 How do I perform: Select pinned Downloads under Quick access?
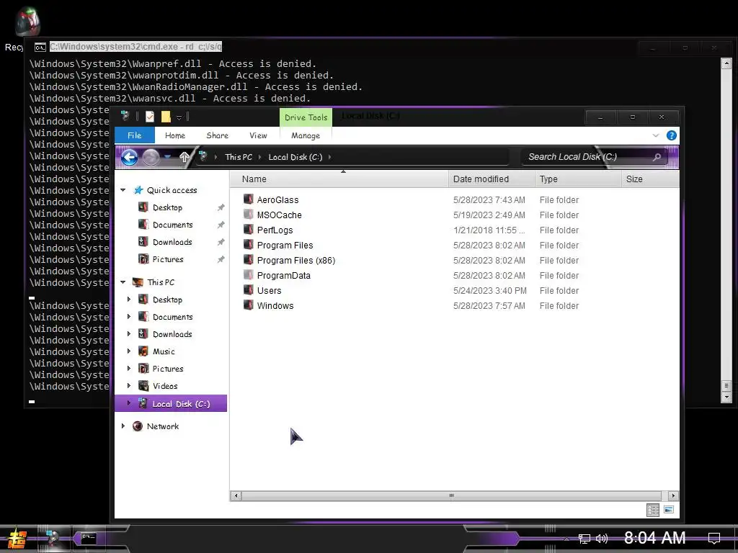click(x=172, y=242)
